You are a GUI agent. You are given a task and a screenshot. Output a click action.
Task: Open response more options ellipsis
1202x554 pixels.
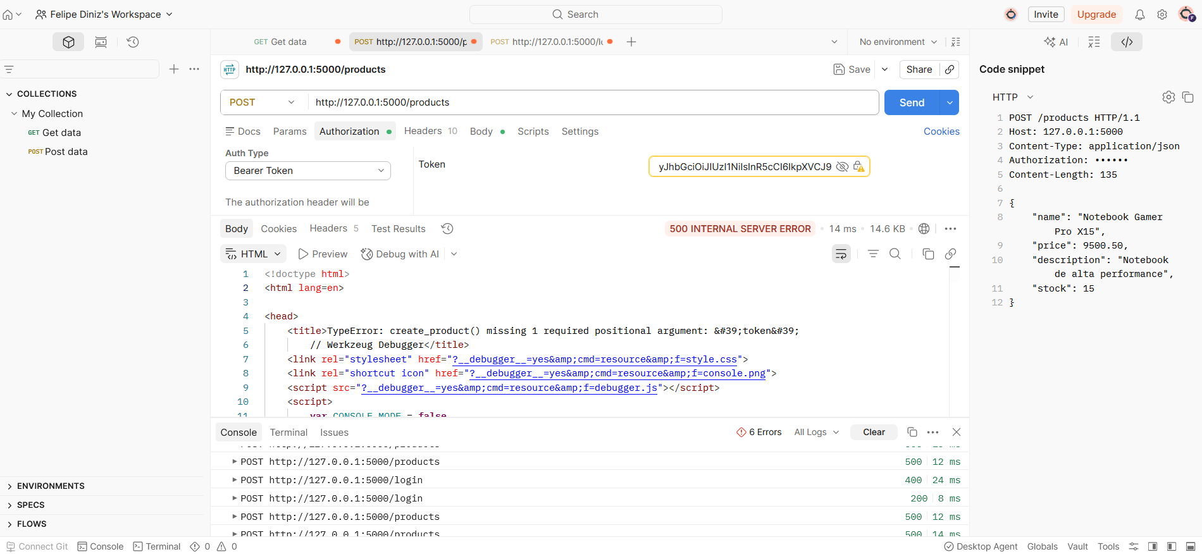click(x=950, y=228)
